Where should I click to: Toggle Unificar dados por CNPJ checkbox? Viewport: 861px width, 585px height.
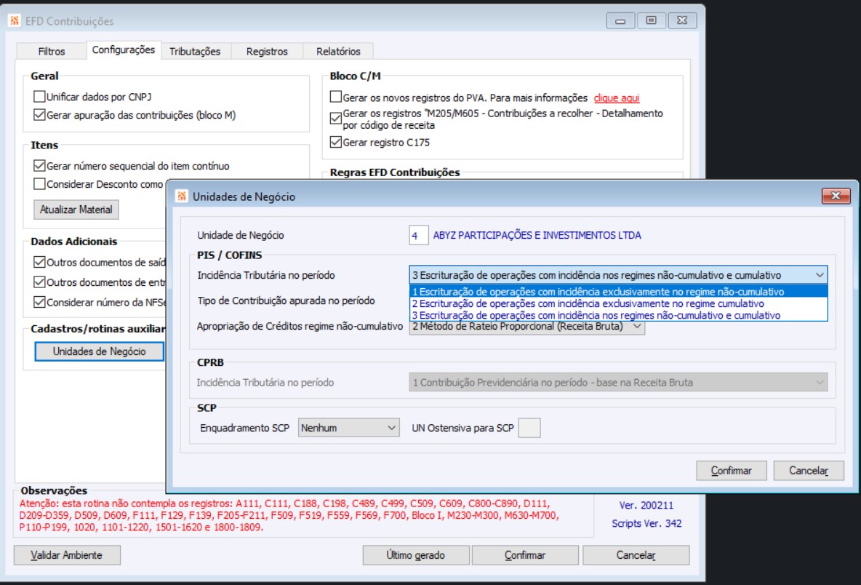pyautogui.click(x=39, y=97)
